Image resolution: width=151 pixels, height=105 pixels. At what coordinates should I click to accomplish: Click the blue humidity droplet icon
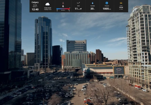click(92, 3)
